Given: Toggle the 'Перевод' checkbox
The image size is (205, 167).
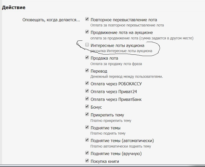Looking at the screenshot, I should point(87,70).
